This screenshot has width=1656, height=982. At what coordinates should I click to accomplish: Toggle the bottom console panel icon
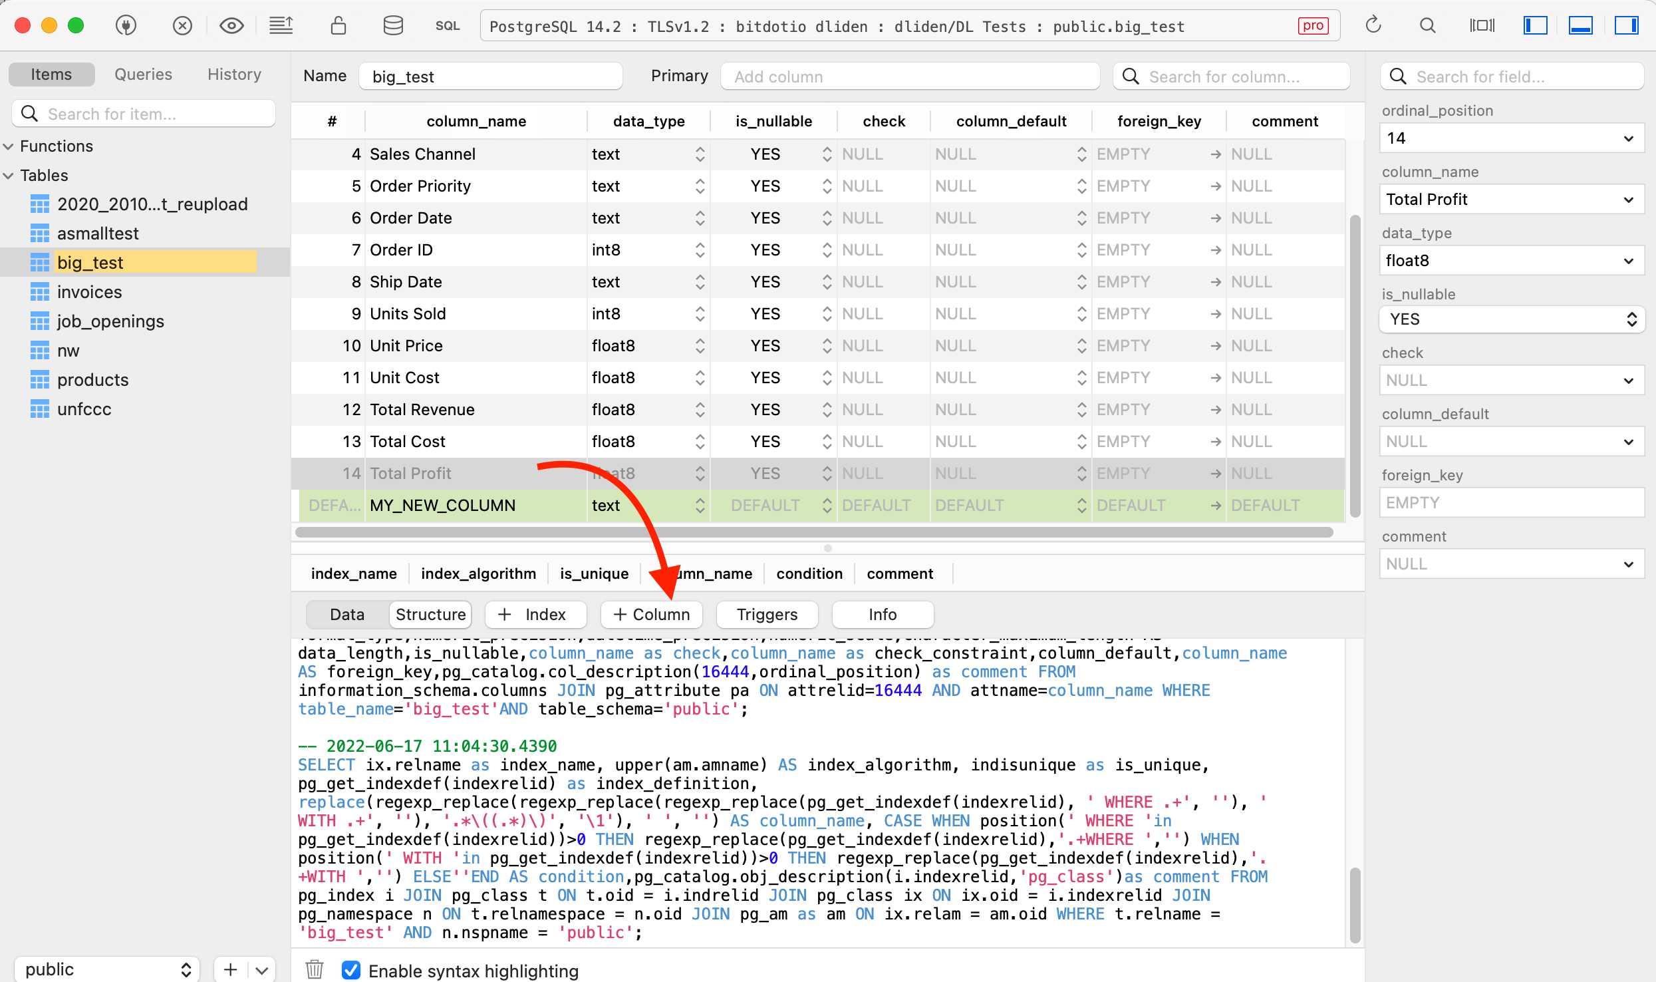(x=1580, y=26)
